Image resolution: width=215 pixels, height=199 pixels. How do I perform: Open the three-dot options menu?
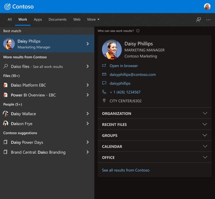tap(208, 20)
